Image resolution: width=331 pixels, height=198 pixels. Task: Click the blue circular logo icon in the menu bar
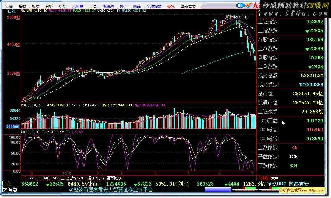click(240, 6)
